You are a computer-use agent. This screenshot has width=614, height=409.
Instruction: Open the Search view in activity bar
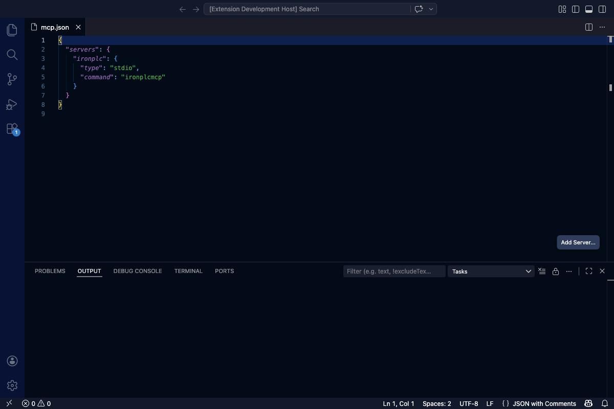click(x=12, y=55)
